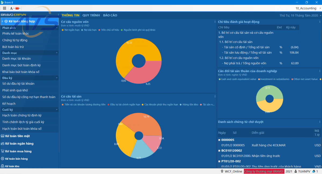Open Kế toán kho warehouse module
Image resolution: width=322 pixels, height=174 pixels.
[x=12, y=166]
